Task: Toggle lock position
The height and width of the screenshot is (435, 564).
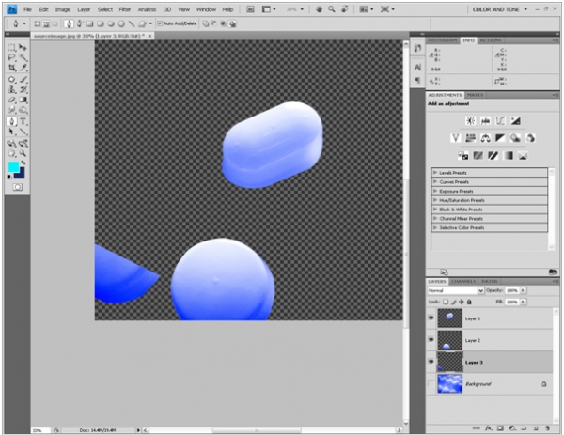Action: click(x=462, y=302)
